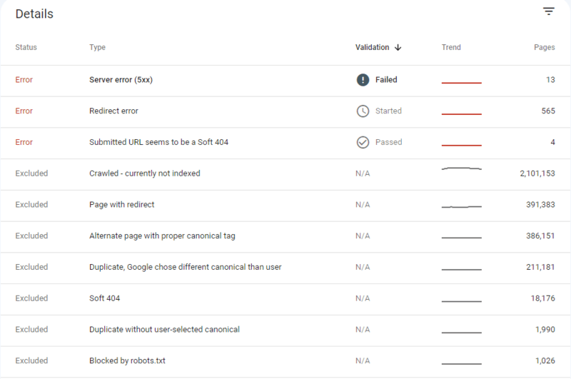Sort table by Pages column
571x379 pixels.
(x=544, y=48)
